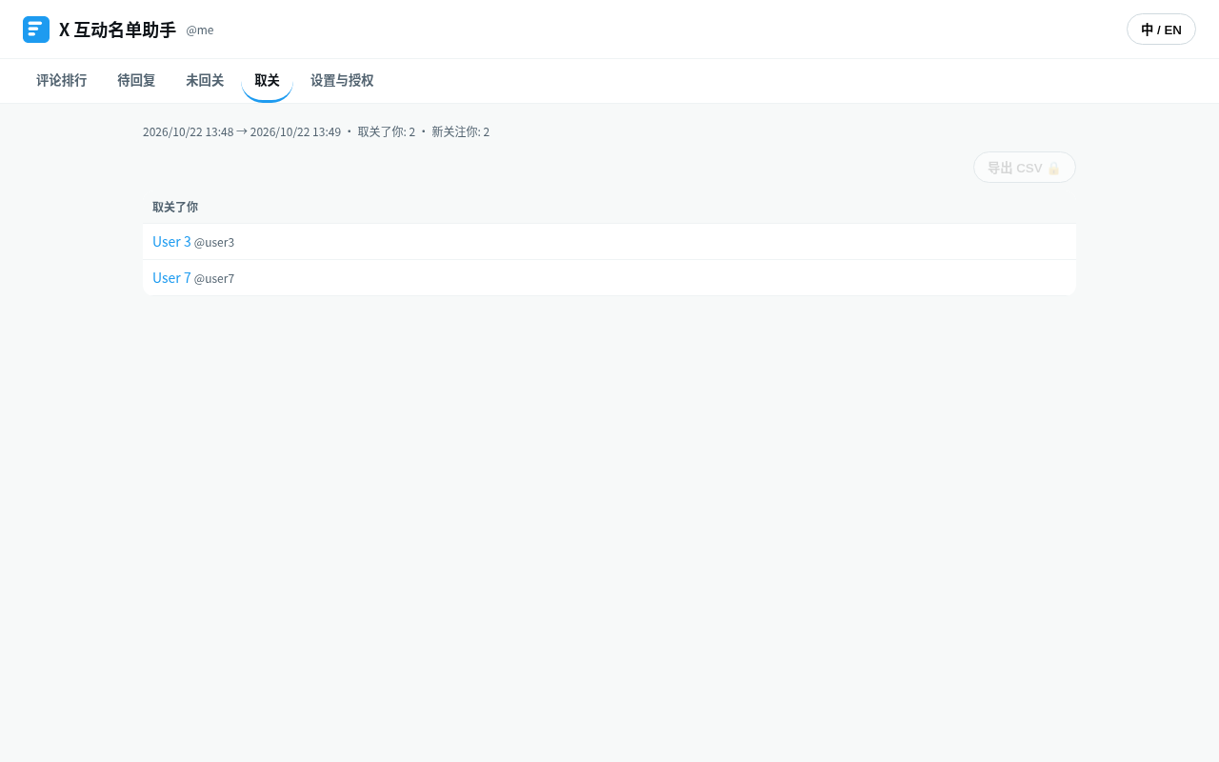Toggle language with 中 / EN button

(x=1161, y=30)
